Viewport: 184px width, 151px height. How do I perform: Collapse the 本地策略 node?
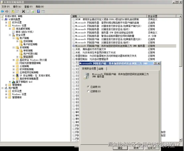(x=14, y=47)
